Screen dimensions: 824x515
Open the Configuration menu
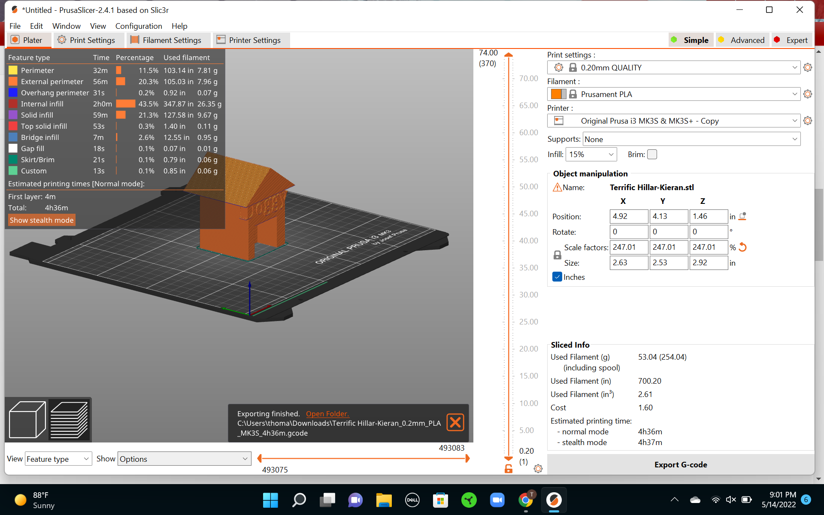click(139, 26)
